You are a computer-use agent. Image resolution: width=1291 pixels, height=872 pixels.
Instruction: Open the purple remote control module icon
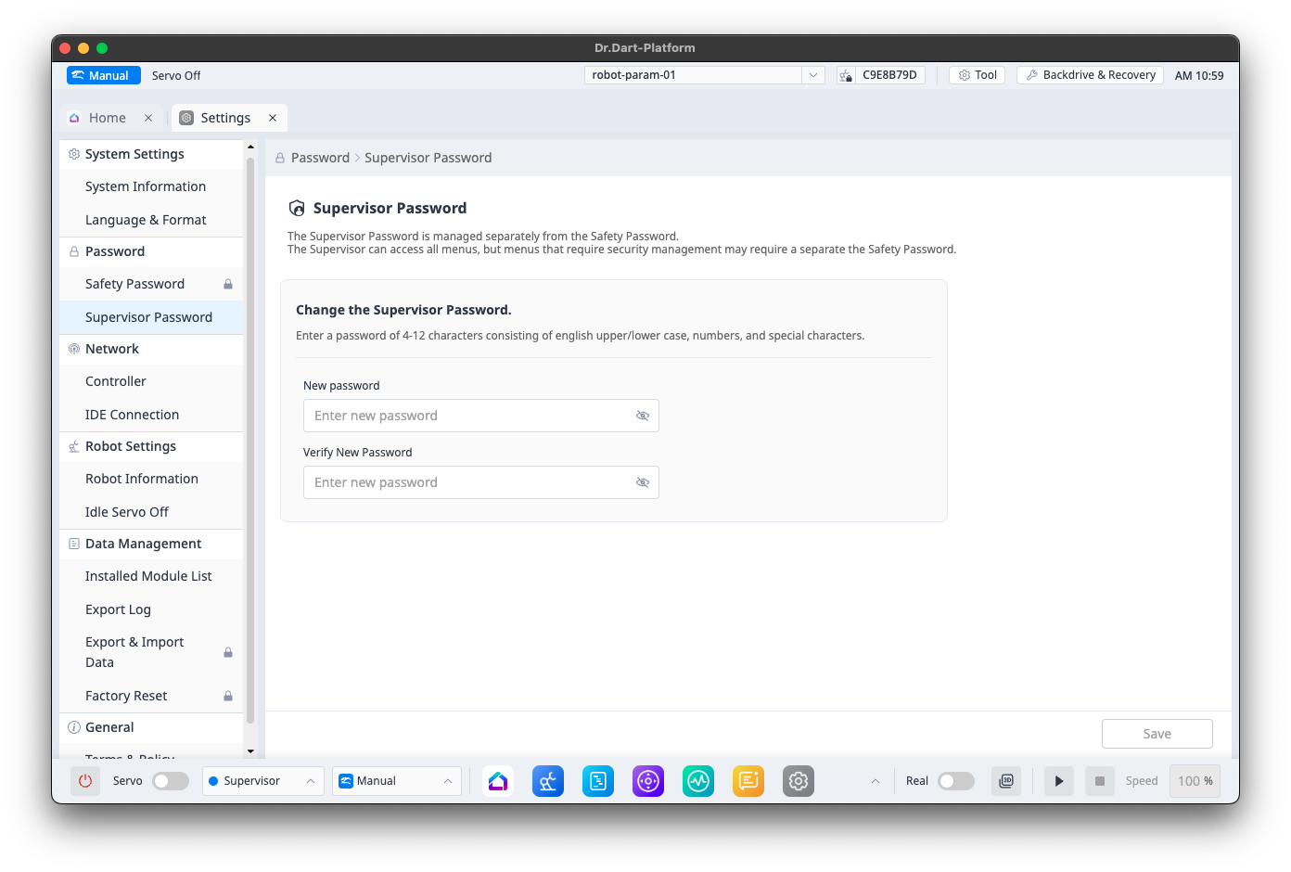click(x=648, y=781)
